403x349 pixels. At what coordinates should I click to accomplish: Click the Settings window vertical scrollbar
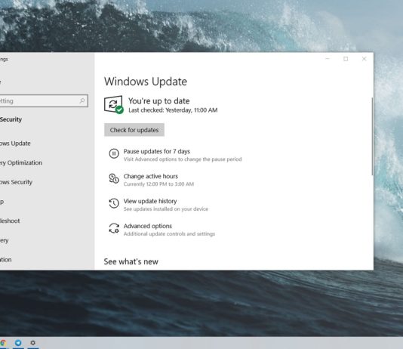pyautogui.click(x=372, y=137)
